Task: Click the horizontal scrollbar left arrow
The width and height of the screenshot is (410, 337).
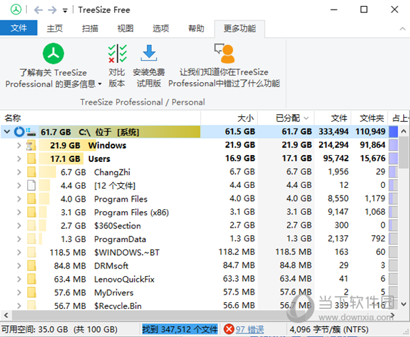Action: click(x=6, y=315)
